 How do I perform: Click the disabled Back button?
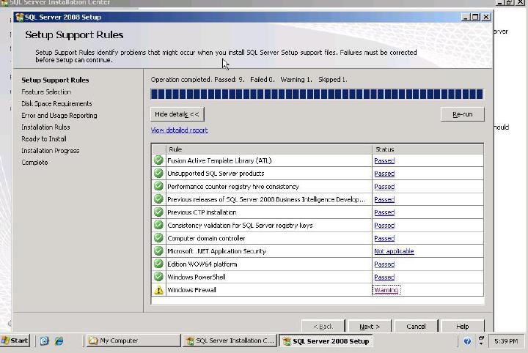click(x=323, y=327)
